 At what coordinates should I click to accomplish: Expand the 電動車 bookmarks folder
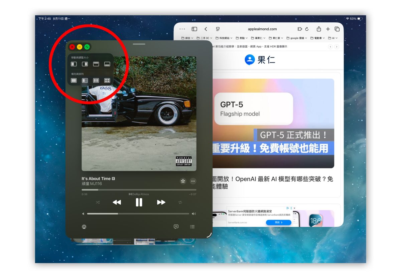(317, 38)
